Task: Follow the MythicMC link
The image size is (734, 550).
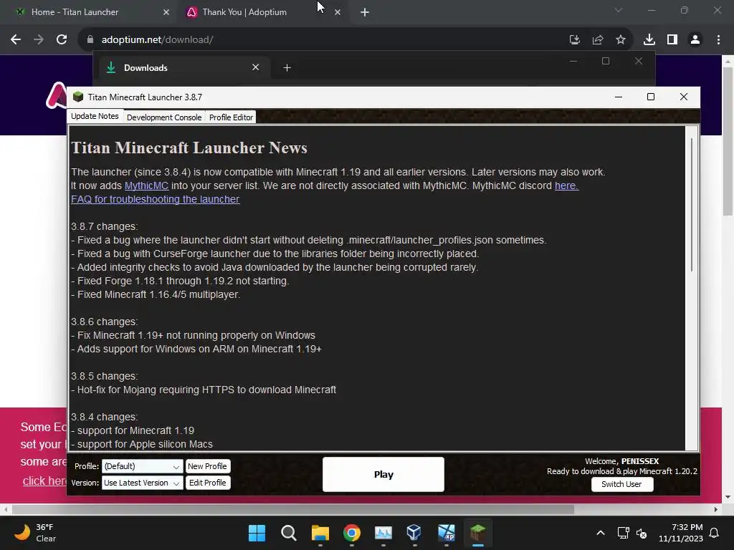Action: click(x=146, y=185)
